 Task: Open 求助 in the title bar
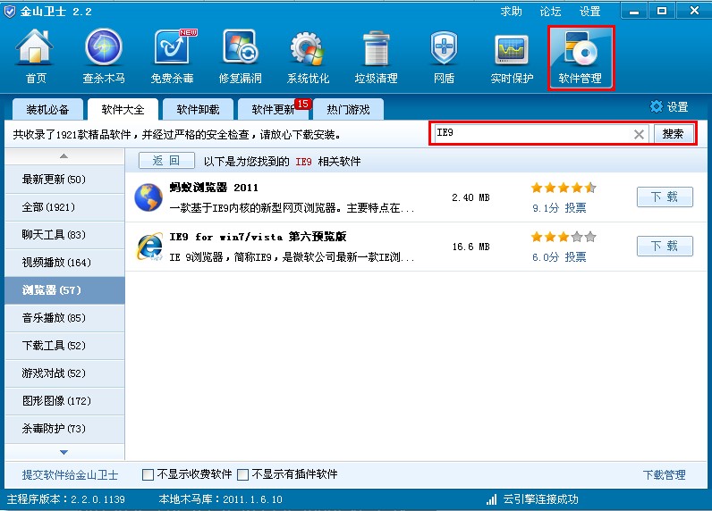(x=512, y=12)
